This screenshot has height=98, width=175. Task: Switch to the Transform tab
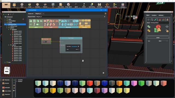[154, 15]
